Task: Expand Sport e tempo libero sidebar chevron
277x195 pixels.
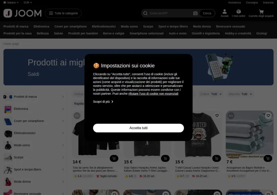Action: (63, 169)
